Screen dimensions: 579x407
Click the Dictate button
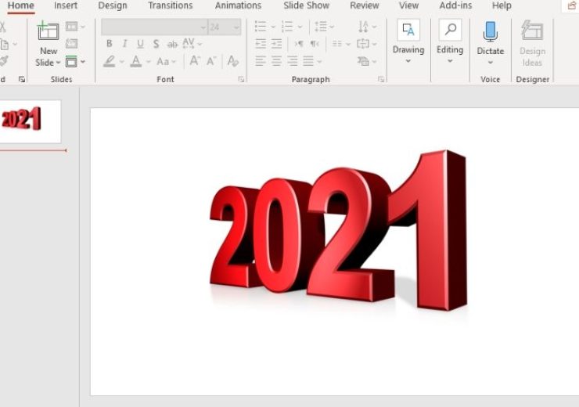(490, 42)
